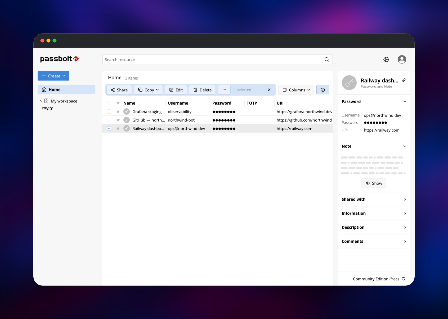
Task: Favorite the Grafana staging star
Action: (118, 112)
